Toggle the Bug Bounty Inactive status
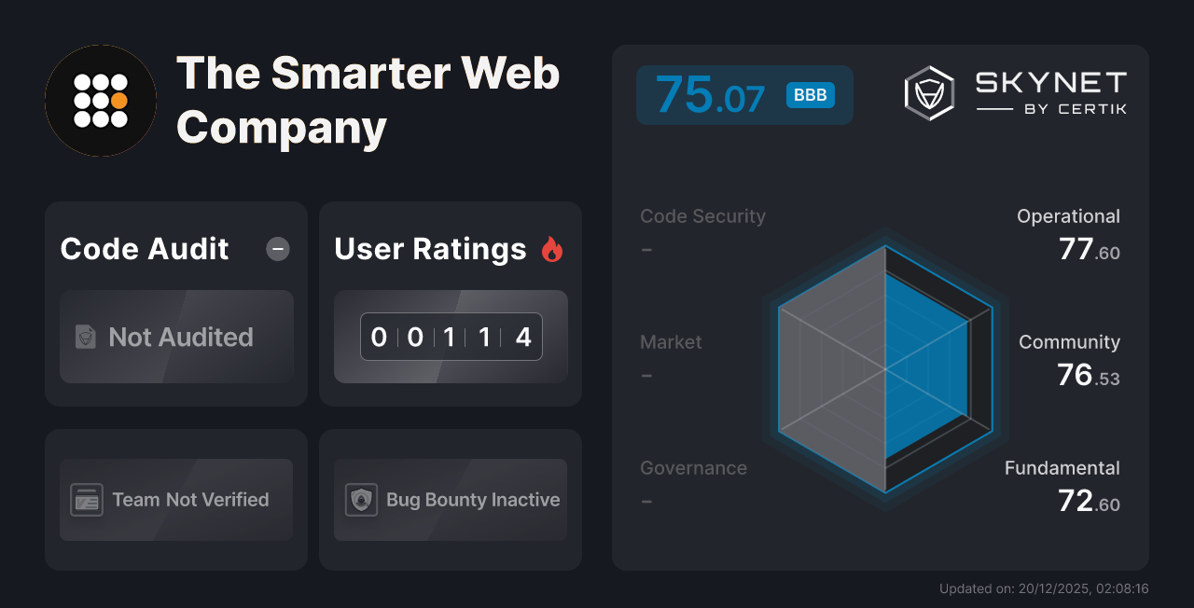Image resolution: width=1194 pixels, height=608 pixels. [450, 500]
